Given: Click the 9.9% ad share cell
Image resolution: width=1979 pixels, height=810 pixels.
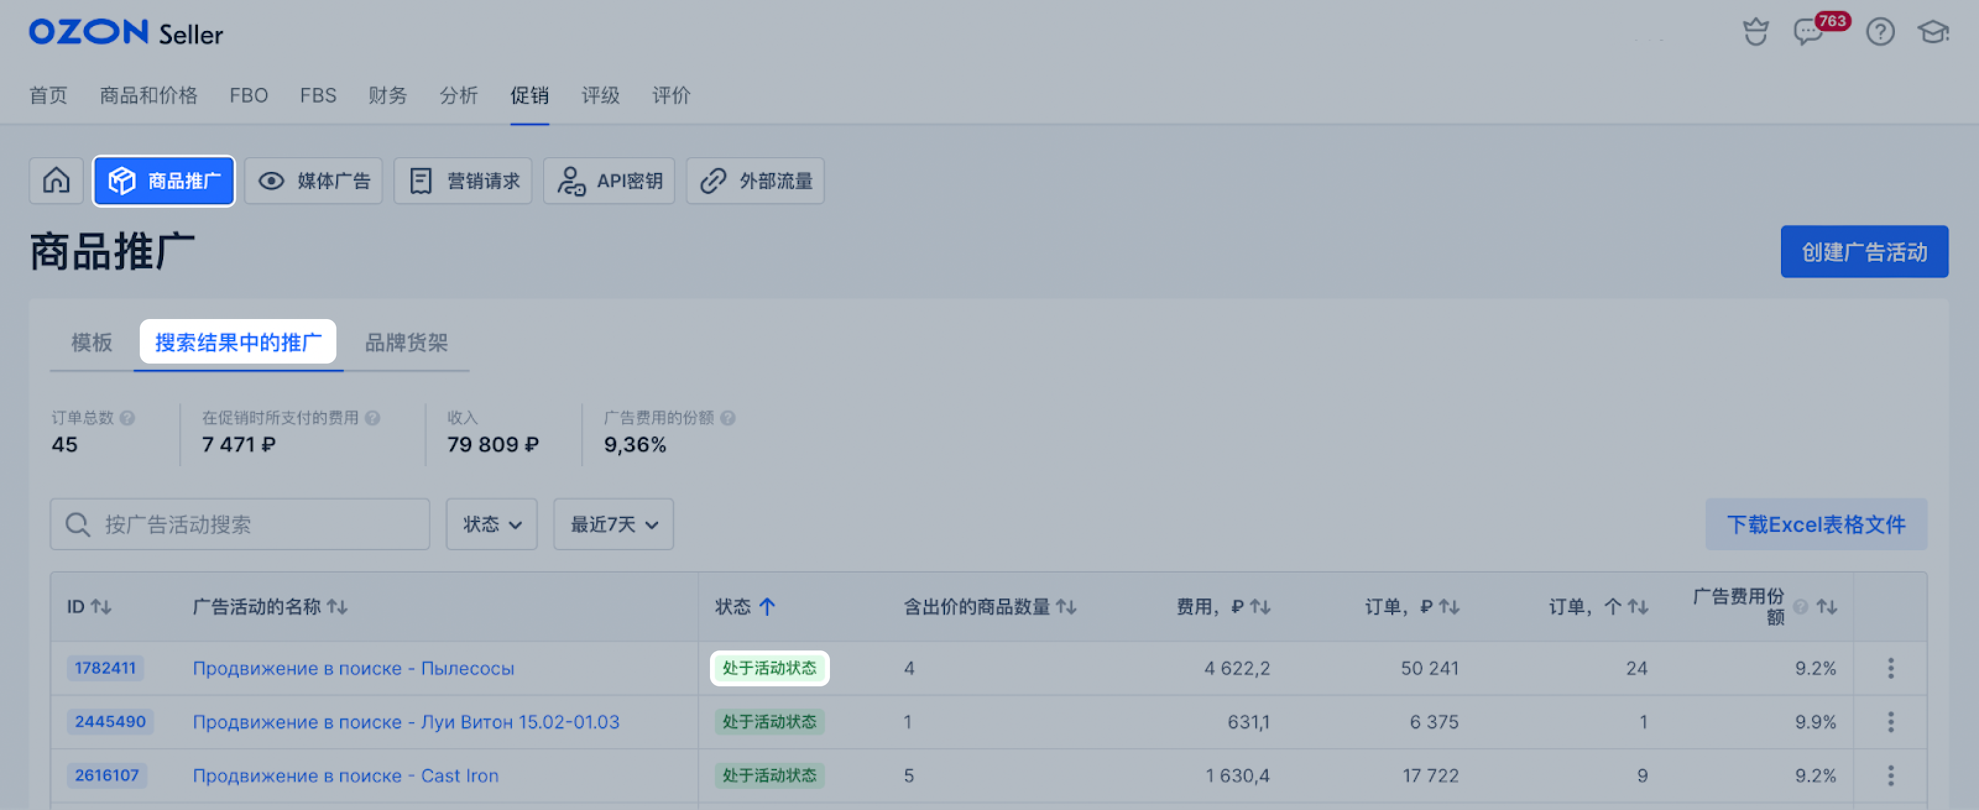Looking at the screenshot, I should point(1815,722).
